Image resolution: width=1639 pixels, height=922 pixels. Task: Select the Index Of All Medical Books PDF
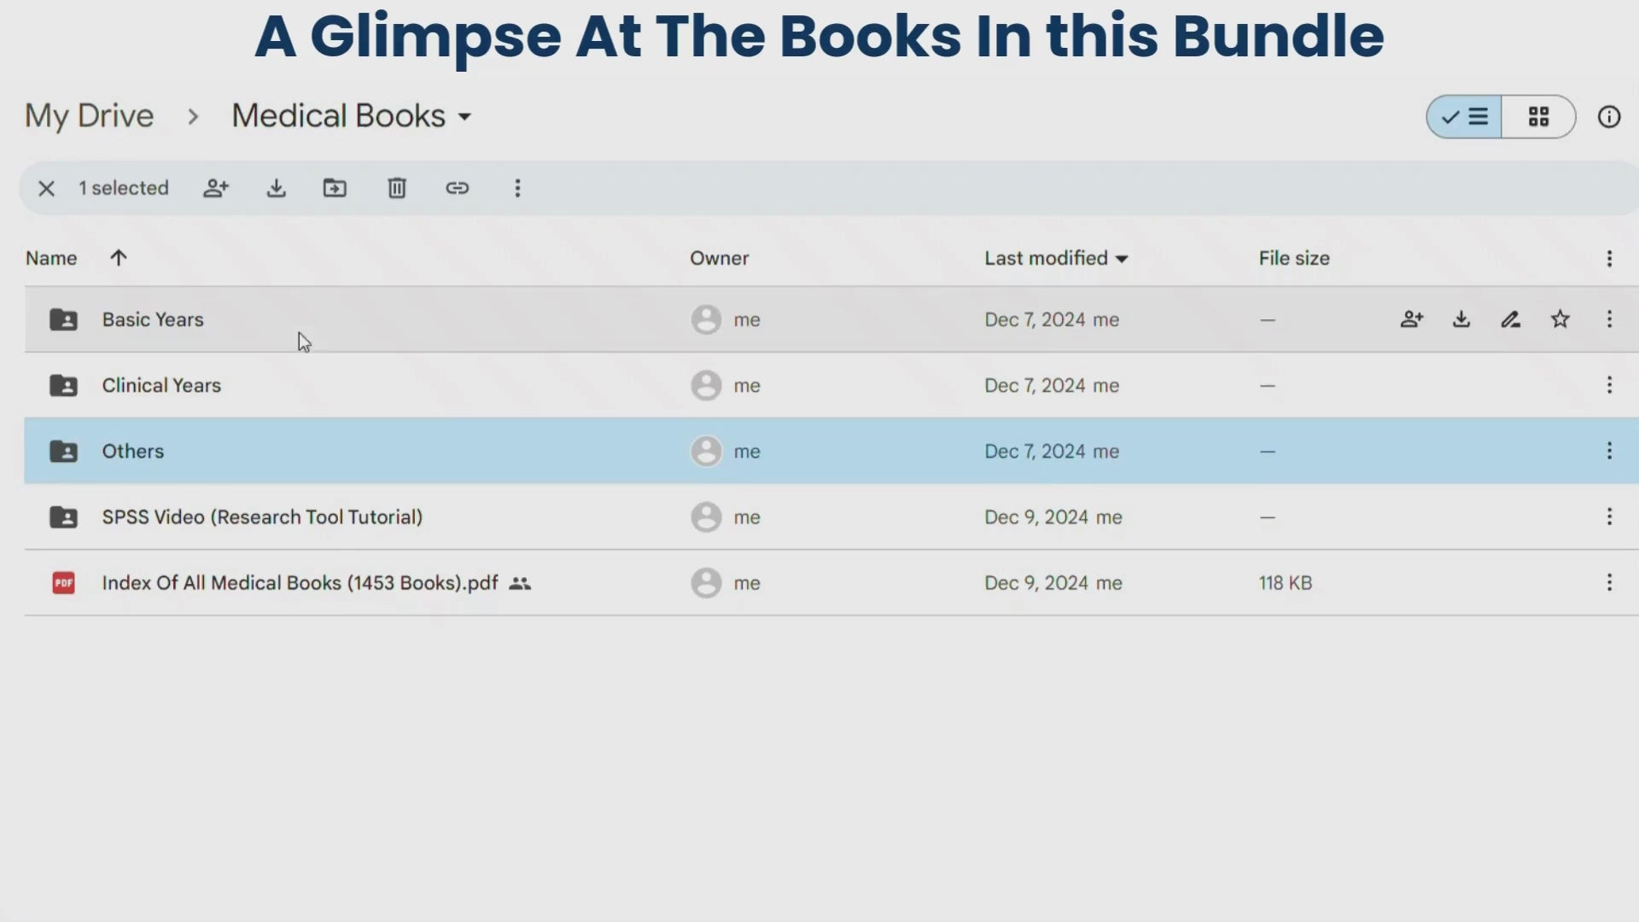(299, 583)
